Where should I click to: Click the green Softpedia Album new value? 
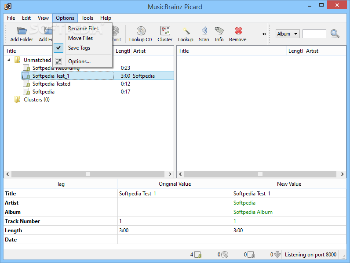click(253, 212)
